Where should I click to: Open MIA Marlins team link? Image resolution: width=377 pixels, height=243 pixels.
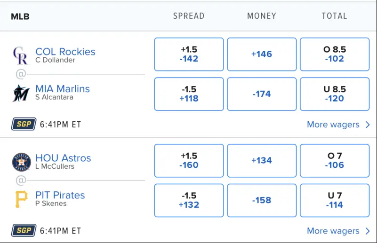pos(63,89)
